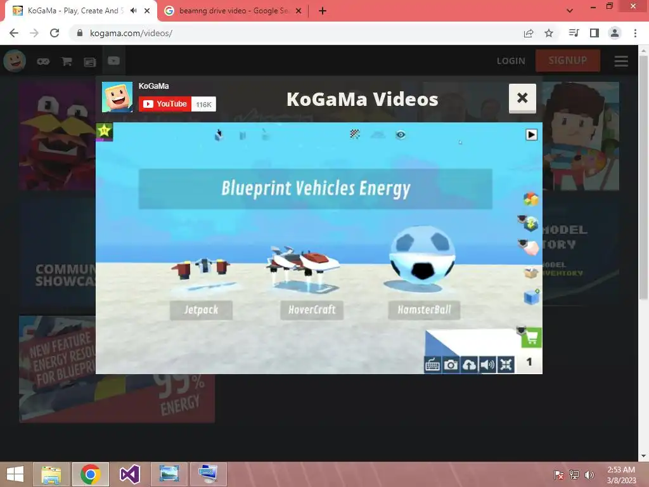Open the hamburger menu in header
The width and height of the screenshot is (649, 487).
click(621, 62)
